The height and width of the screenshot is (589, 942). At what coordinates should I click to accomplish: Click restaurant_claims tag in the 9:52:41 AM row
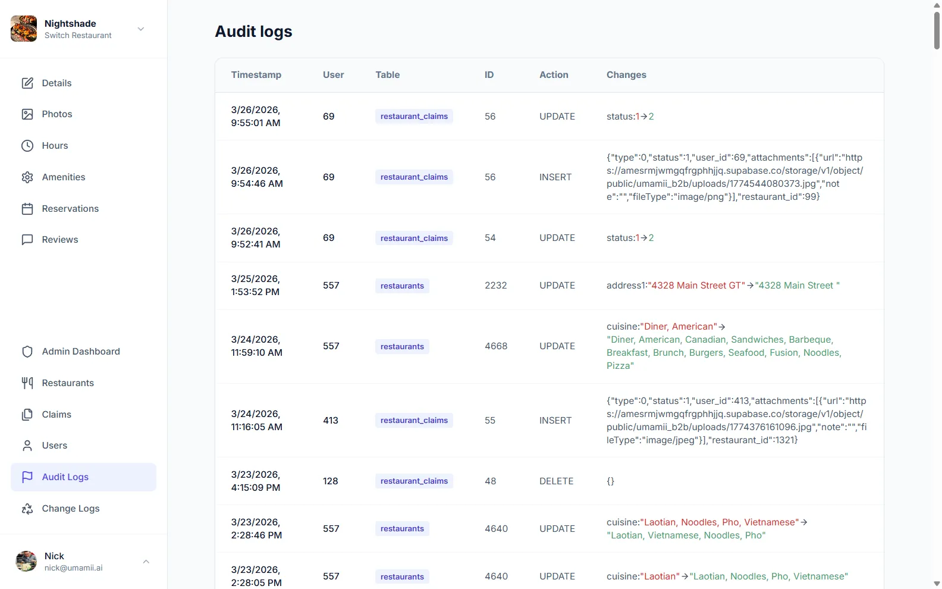point(414,238)
